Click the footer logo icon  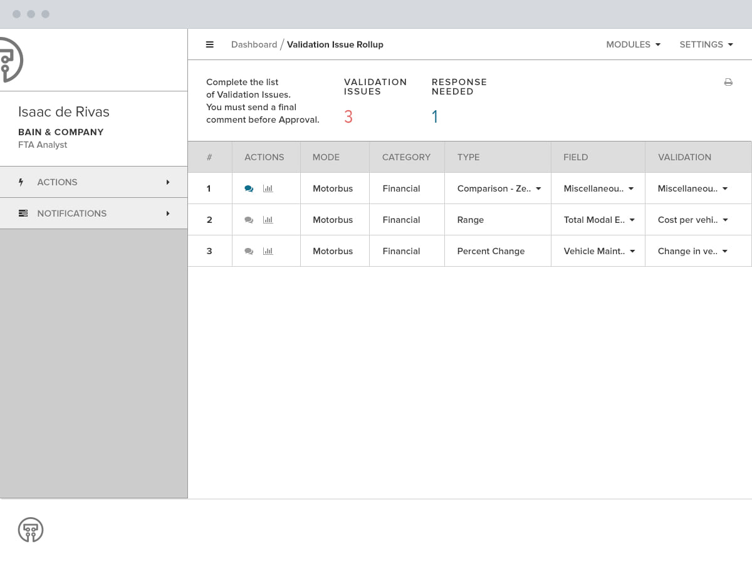point(31,530)
